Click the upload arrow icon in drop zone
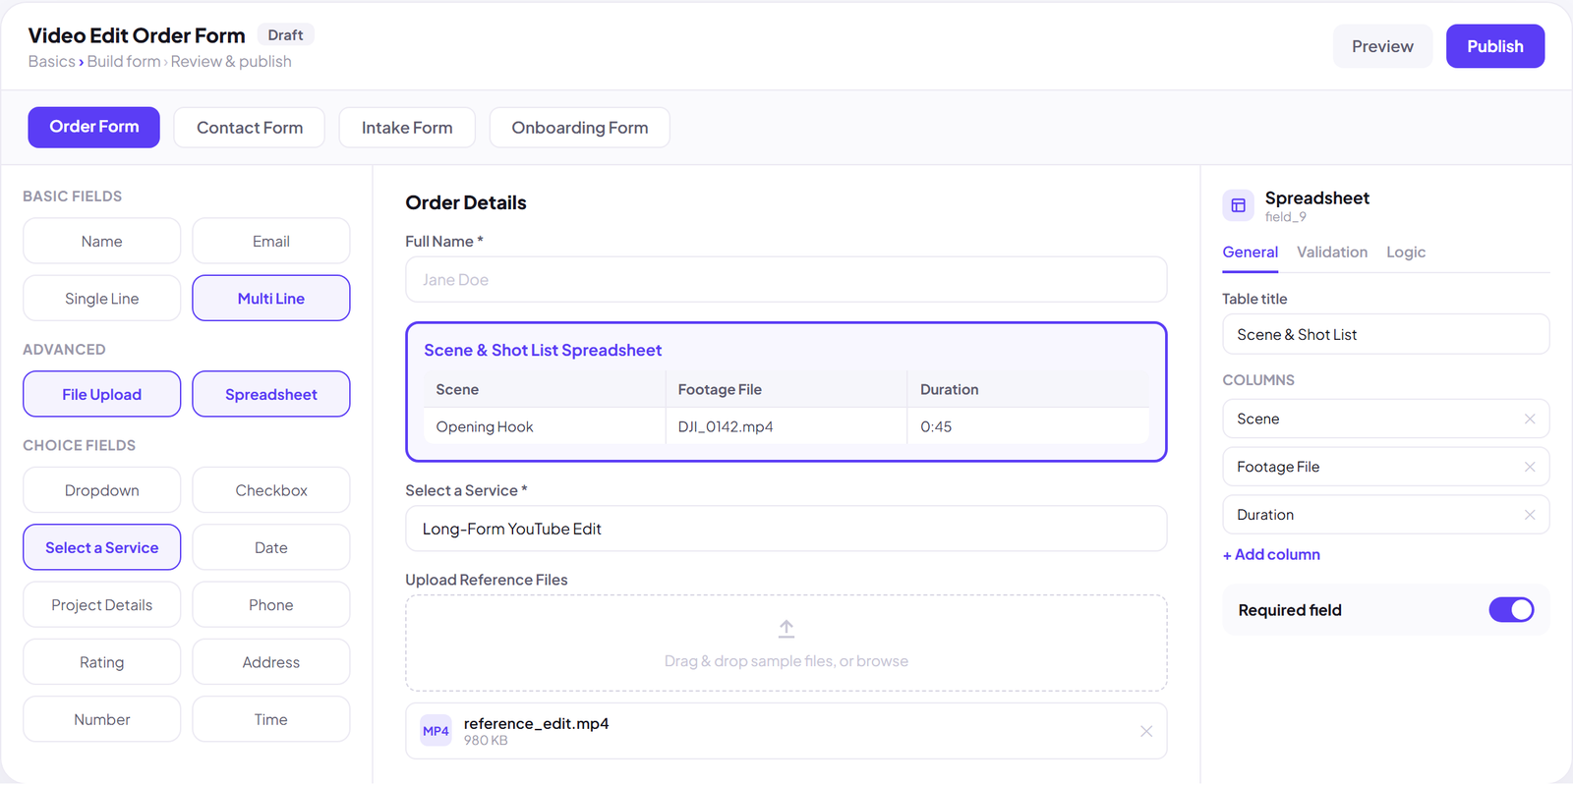 tap(786, 629)
